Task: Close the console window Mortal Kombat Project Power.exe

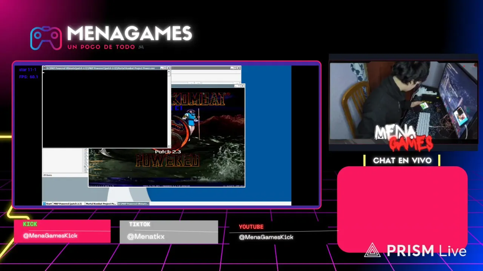Action: point(168,68)
